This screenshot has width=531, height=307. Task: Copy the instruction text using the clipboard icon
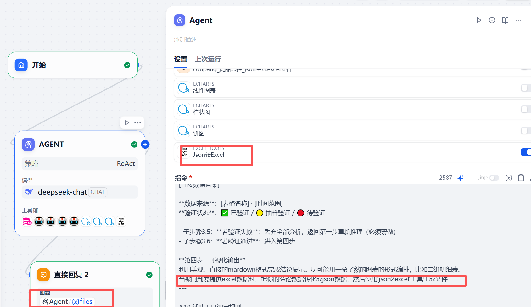click(521, 178)
